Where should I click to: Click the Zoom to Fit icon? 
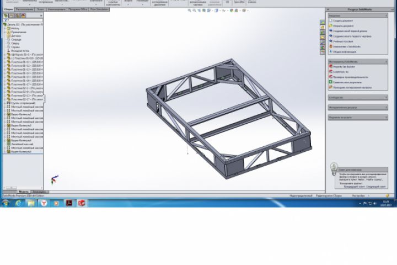point(189,10)
